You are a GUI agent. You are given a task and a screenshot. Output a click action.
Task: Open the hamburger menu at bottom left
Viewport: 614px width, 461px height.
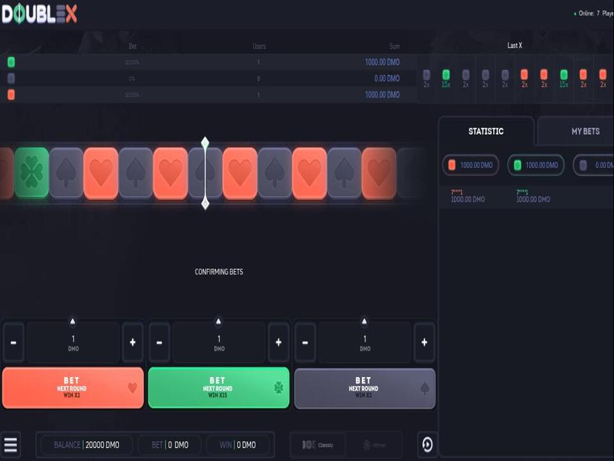(x=11, y=444)
